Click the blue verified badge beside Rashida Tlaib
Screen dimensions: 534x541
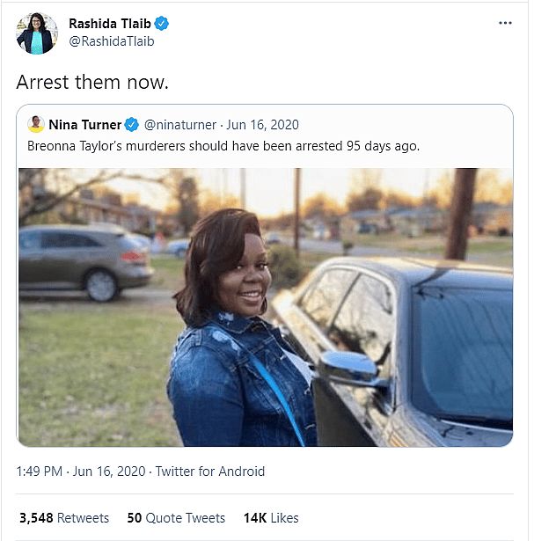pos(162,24)
